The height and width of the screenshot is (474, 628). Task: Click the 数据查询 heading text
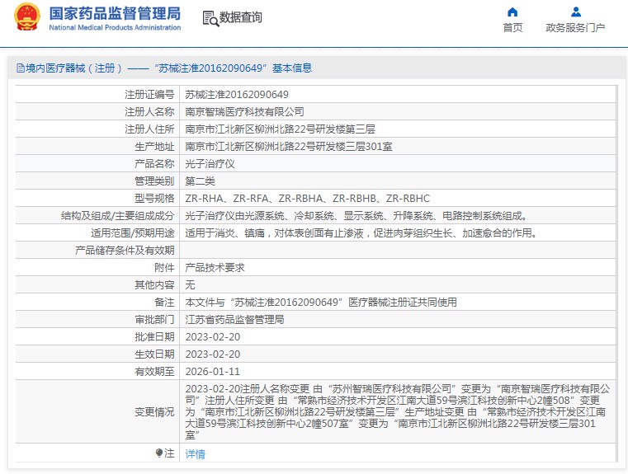click(241, 17)
